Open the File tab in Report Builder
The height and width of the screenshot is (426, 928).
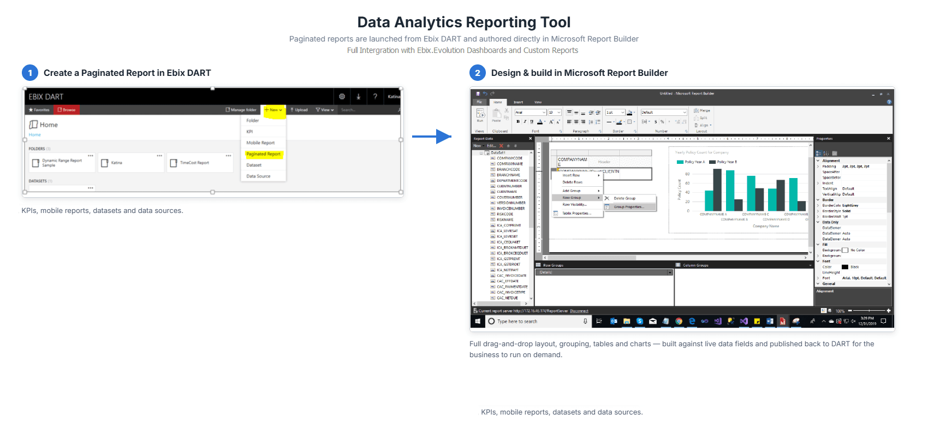(479, 102)
